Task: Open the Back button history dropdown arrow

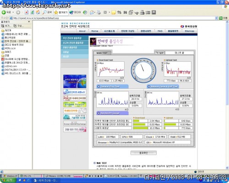Action: pyautogui.click(x=13, y=12)
